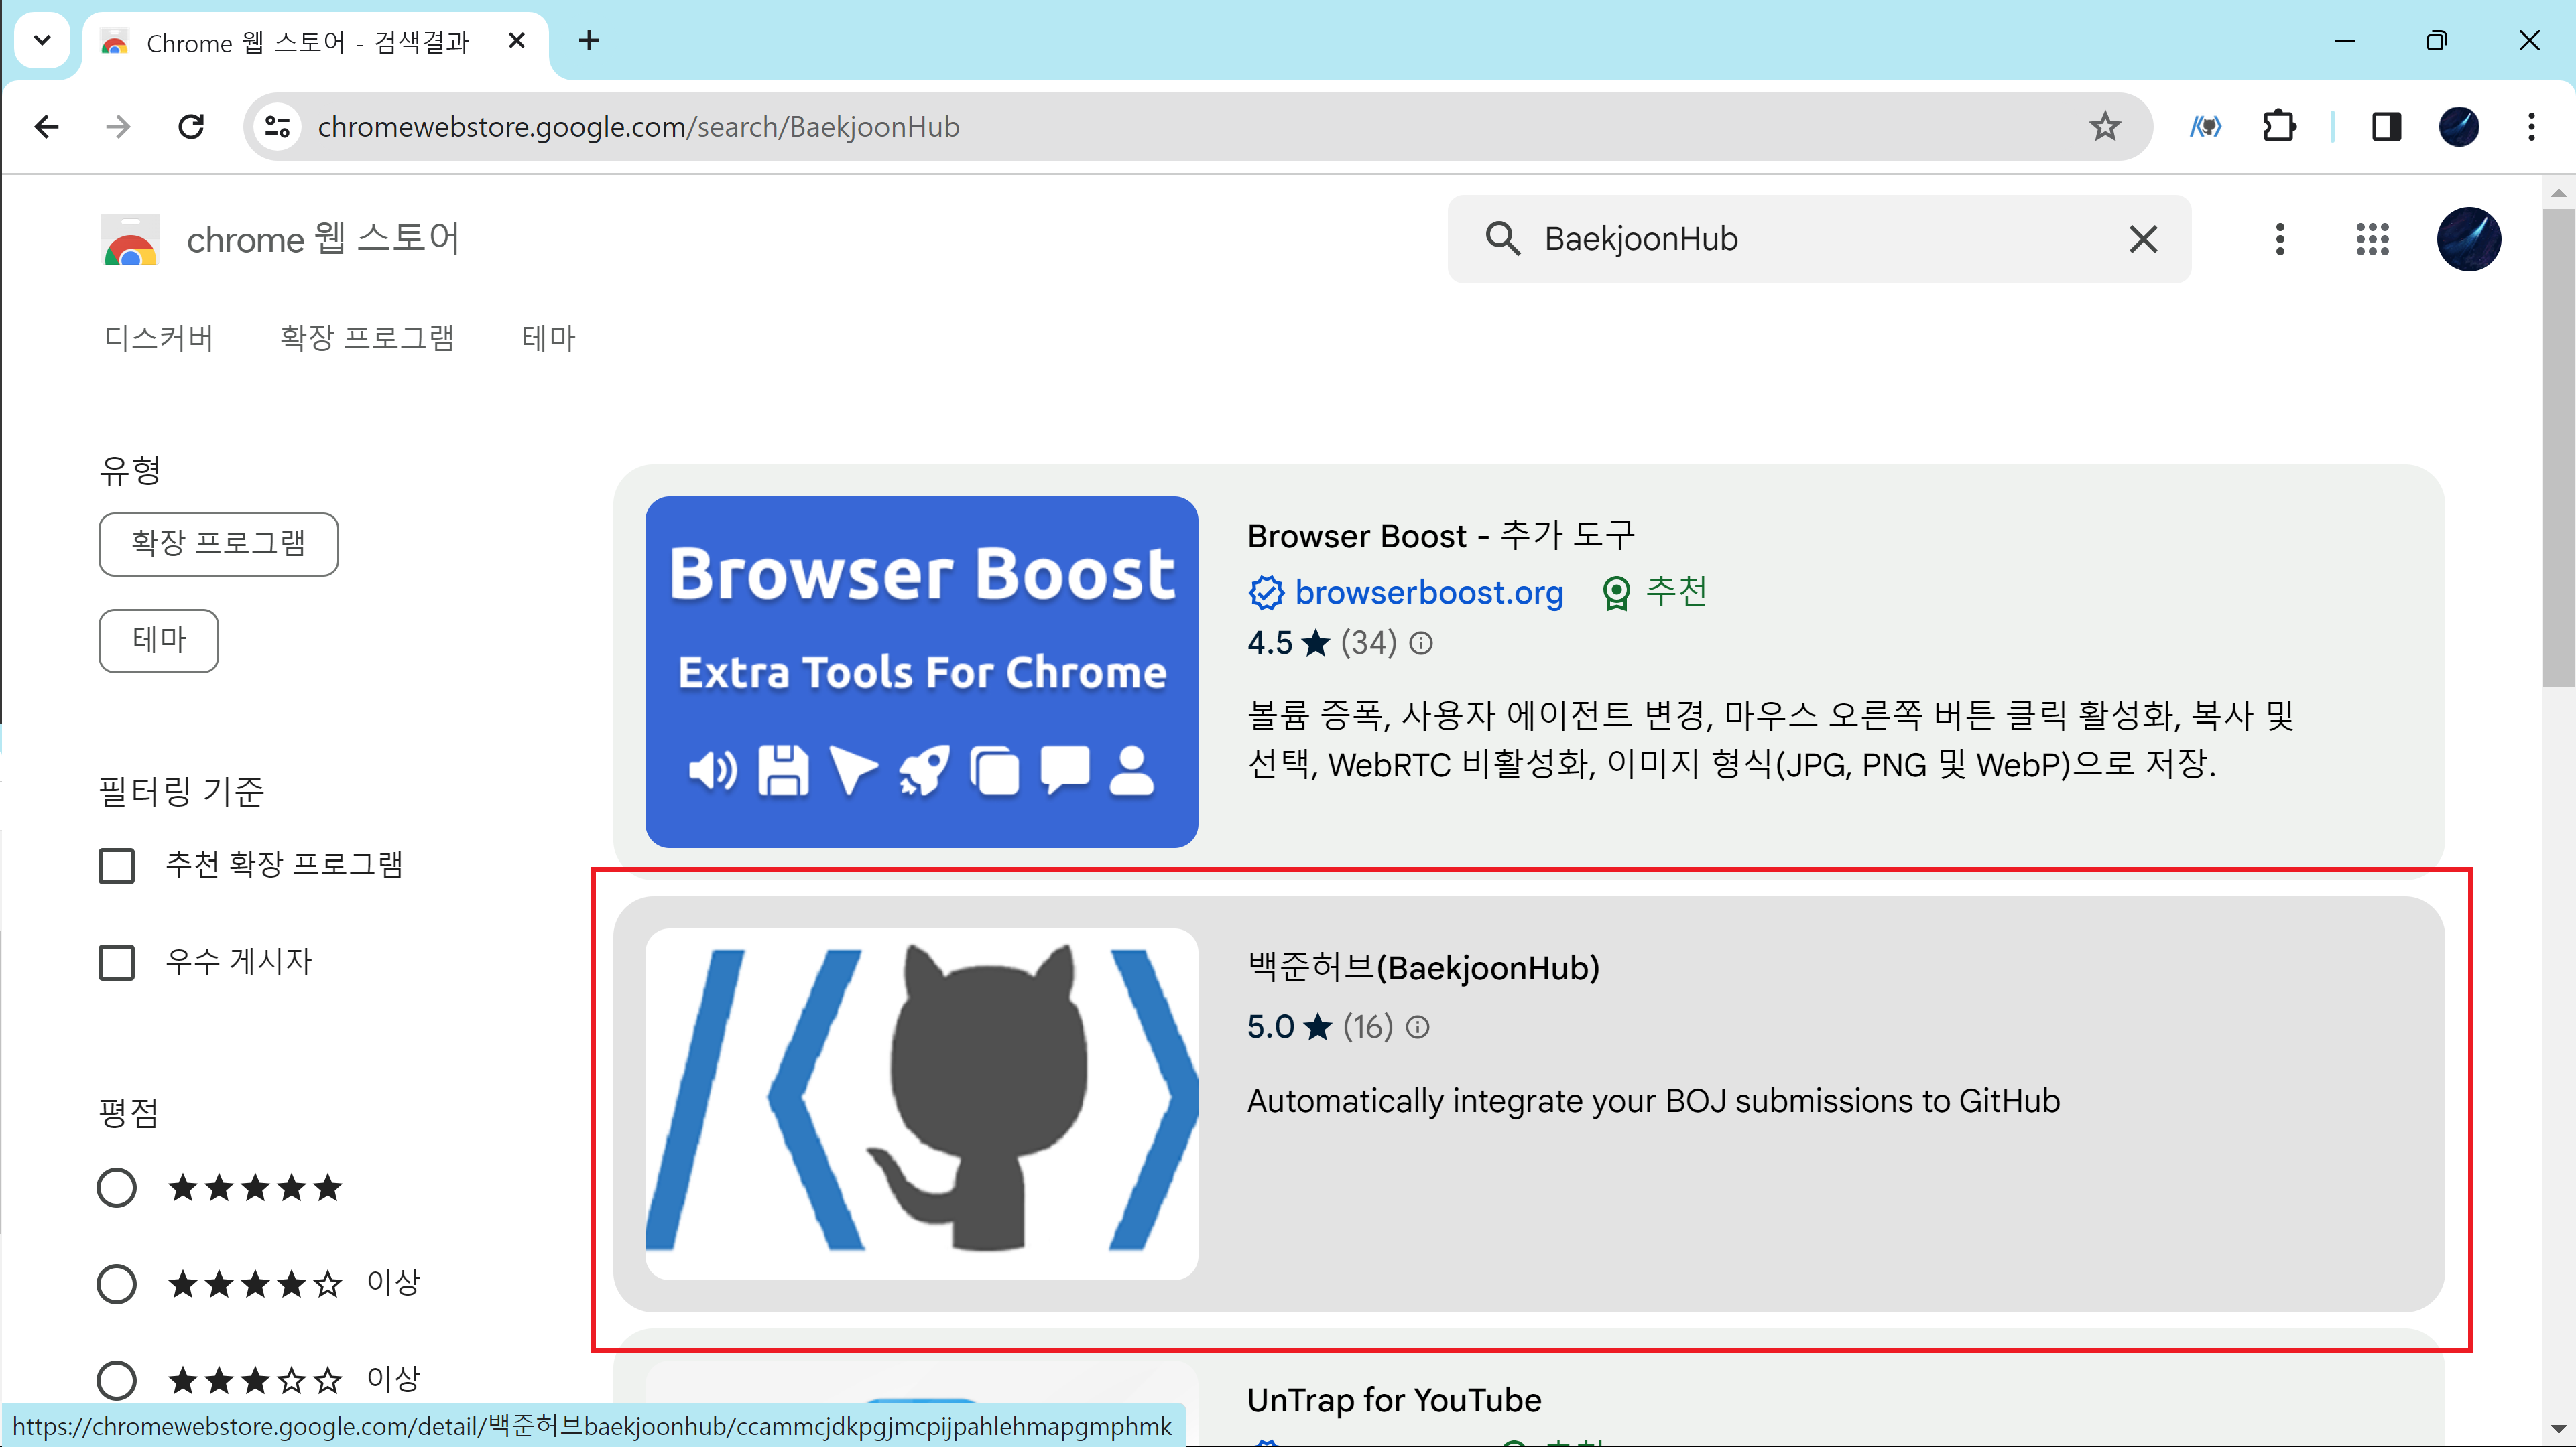2576x1447 pixels.
Task: Open Chrome's side panel icon
Action: (2386, 127)
